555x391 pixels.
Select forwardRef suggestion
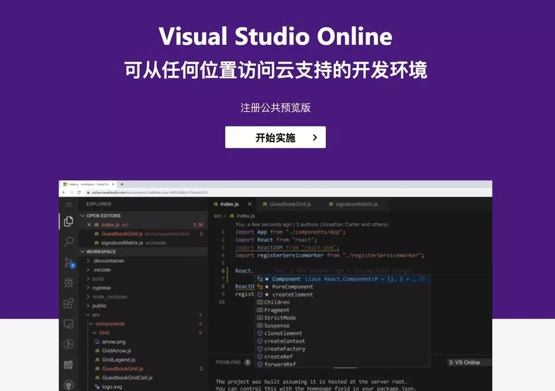click(x=342, y=364)
